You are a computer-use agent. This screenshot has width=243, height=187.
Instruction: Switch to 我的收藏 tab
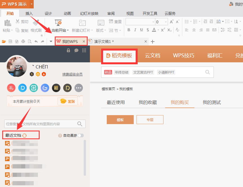click(148, 102)
